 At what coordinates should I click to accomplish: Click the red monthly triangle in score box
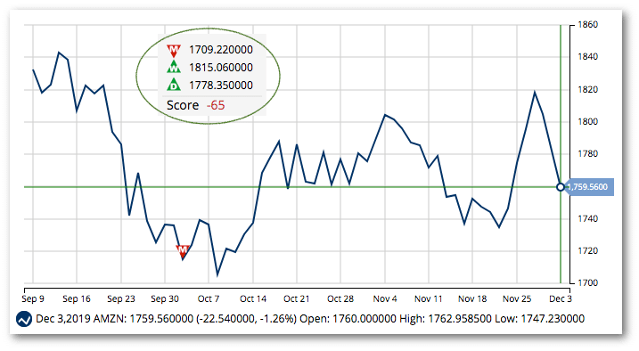(x=174, y=51)
